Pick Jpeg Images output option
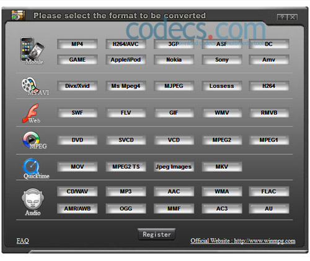This screenshot has width=310, height=261. tap(174, 166)
